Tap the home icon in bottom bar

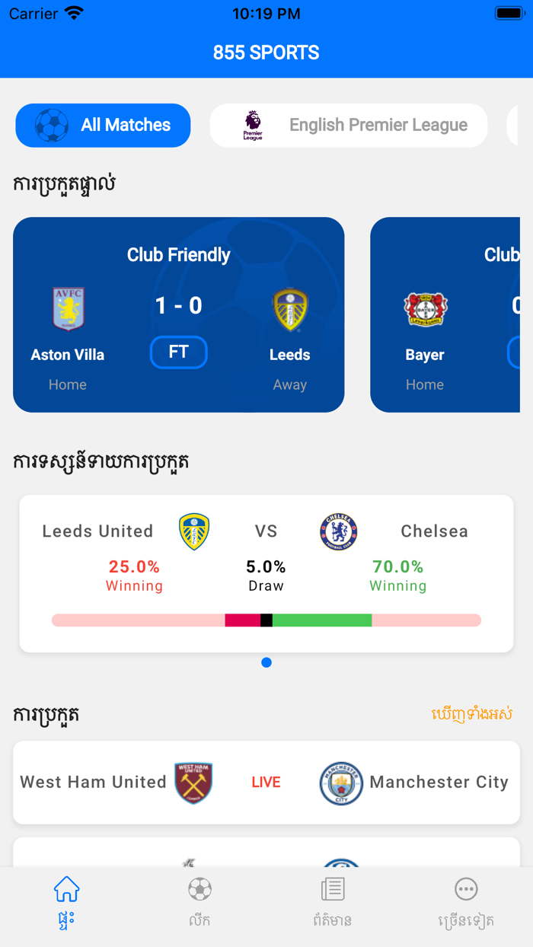[x=67, y=890]
